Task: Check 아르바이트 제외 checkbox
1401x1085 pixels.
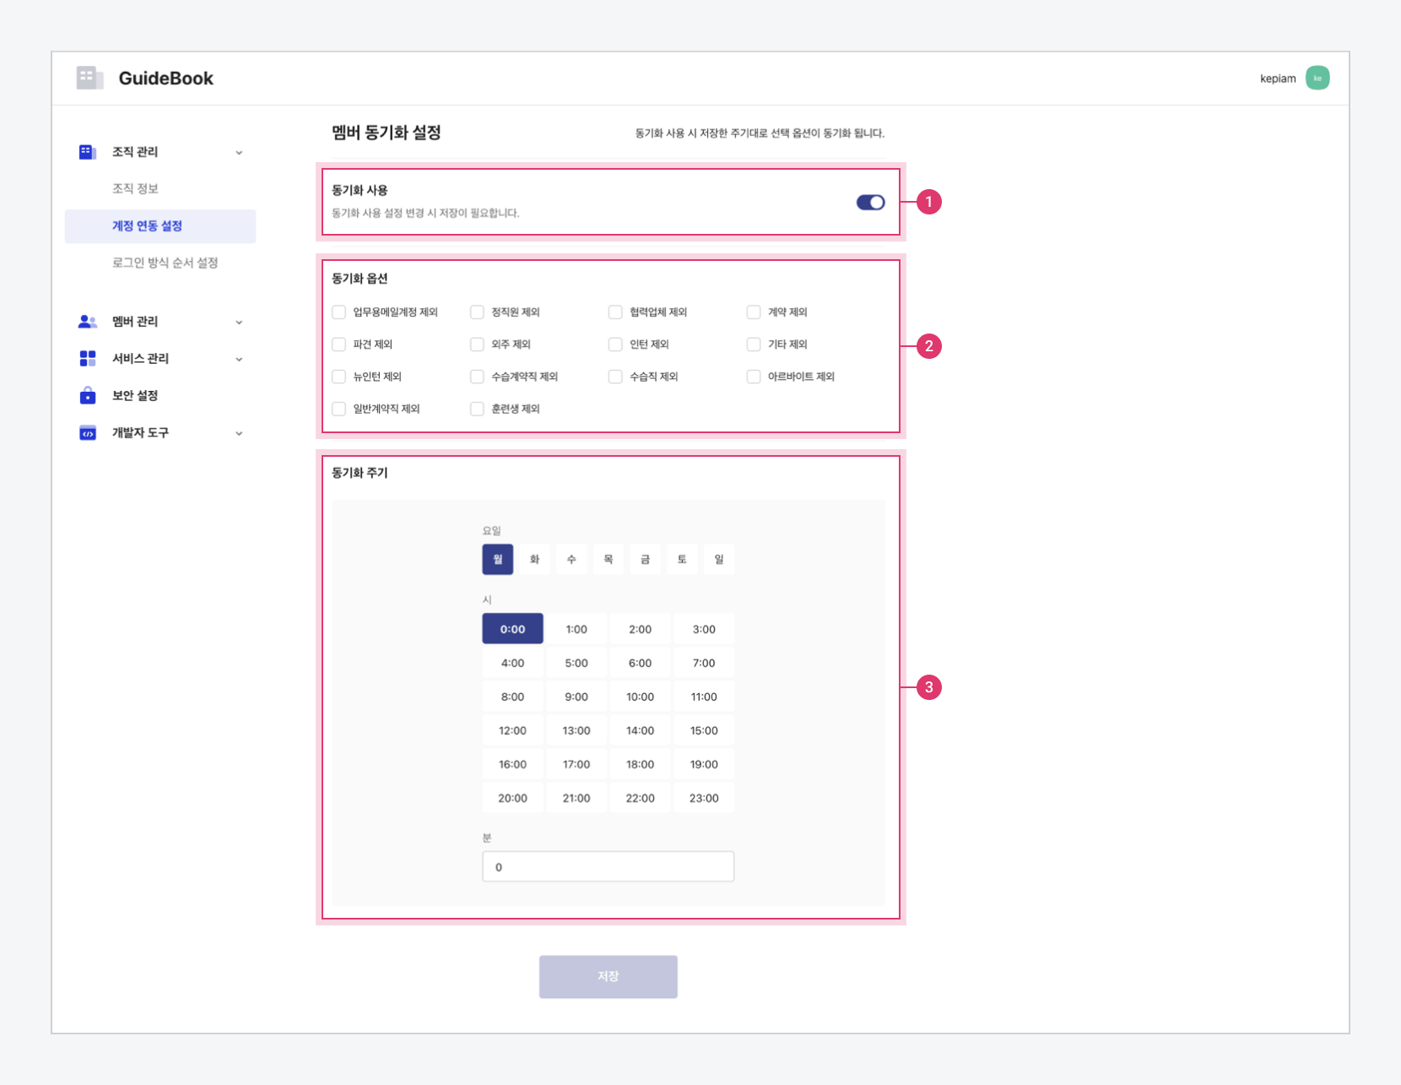Action: [x=754, y=377]
